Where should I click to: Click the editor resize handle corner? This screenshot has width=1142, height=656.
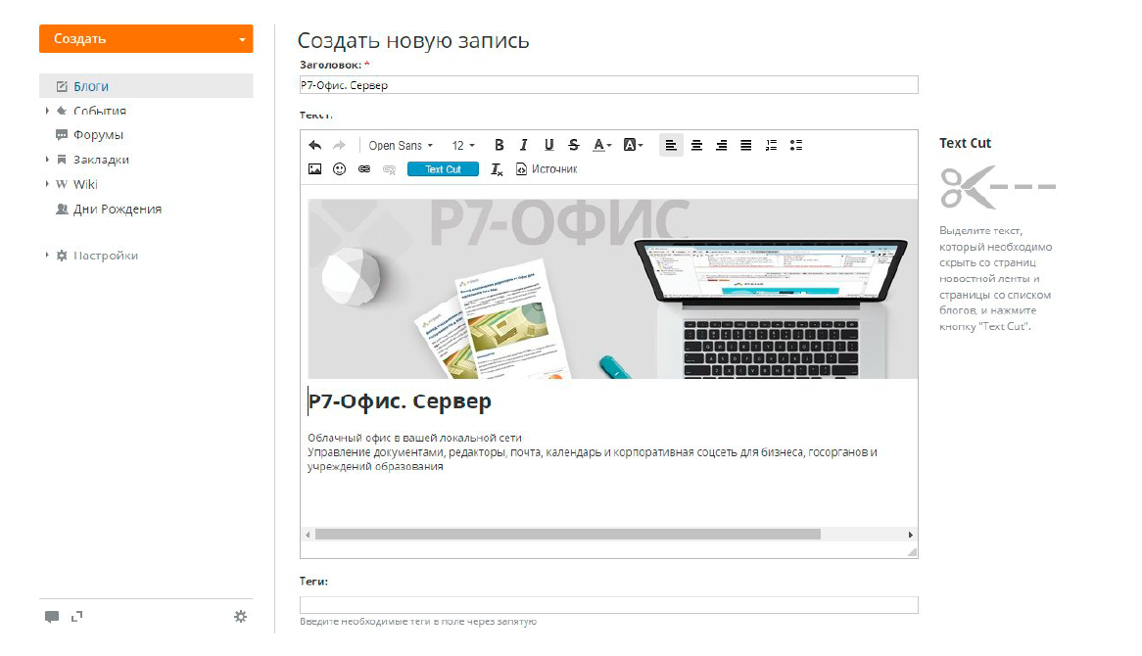912,552
